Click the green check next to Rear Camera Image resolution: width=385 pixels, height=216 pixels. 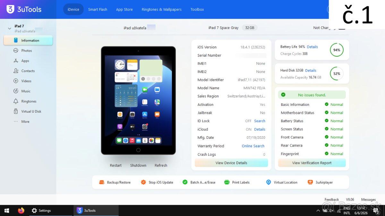[x=327, y=145]
